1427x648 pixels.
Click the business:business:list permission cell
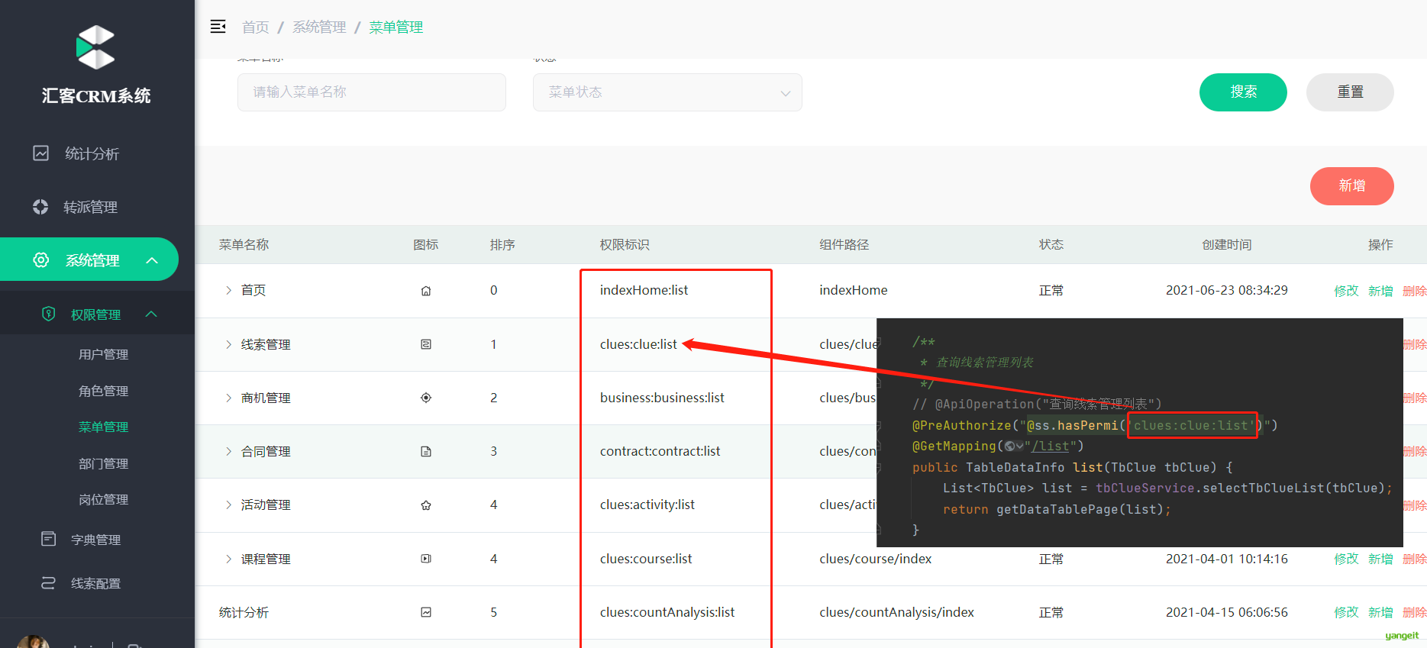coord(662,398)
